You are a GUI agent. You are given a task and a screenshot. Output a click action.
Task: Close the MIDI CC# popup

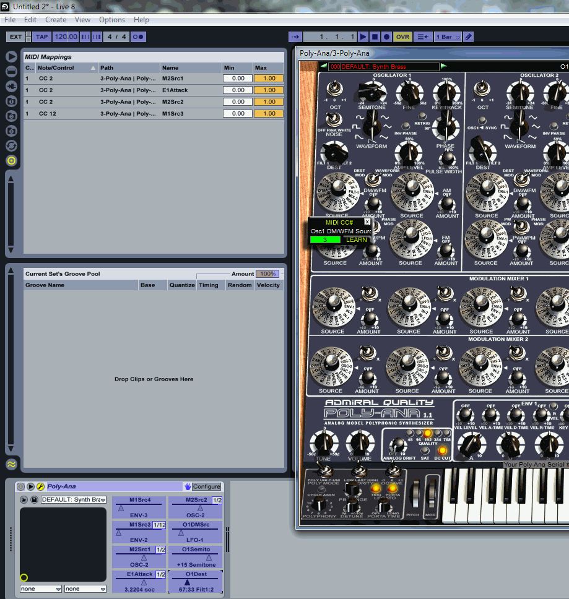click(367, 222)
